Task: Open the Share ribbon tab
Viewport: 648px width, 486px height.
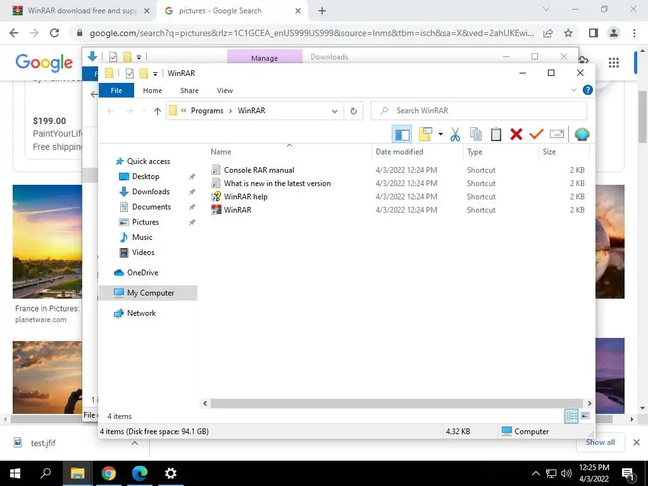Action: click(x=189, y=90)
